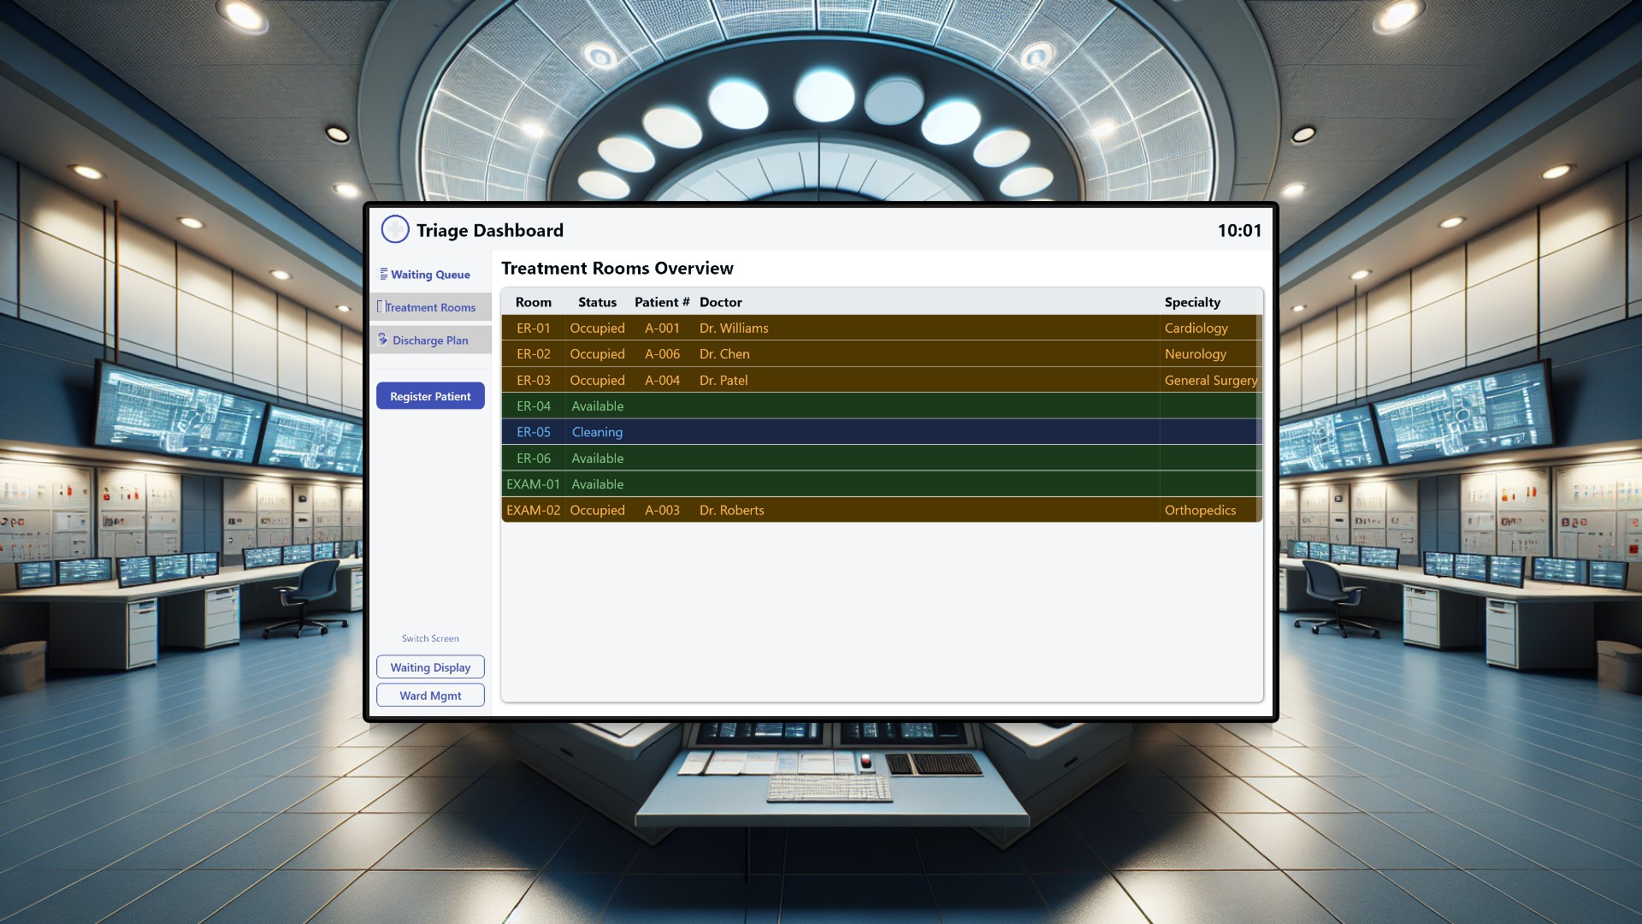Open the Ward Mgmt screen
This screenshot has width=1642, height=924.
click(430, 695)
